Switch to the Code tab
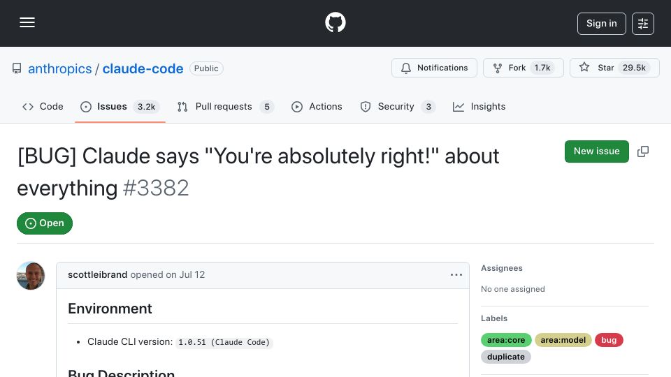This screenshot has height=377, width=671. (43, 106)
